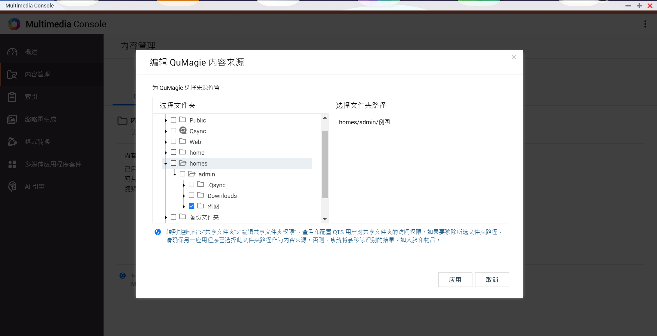This screenshot has height=336, width=657.
Task: Click the 索引 clipboard icon
Action: [12, 97]
